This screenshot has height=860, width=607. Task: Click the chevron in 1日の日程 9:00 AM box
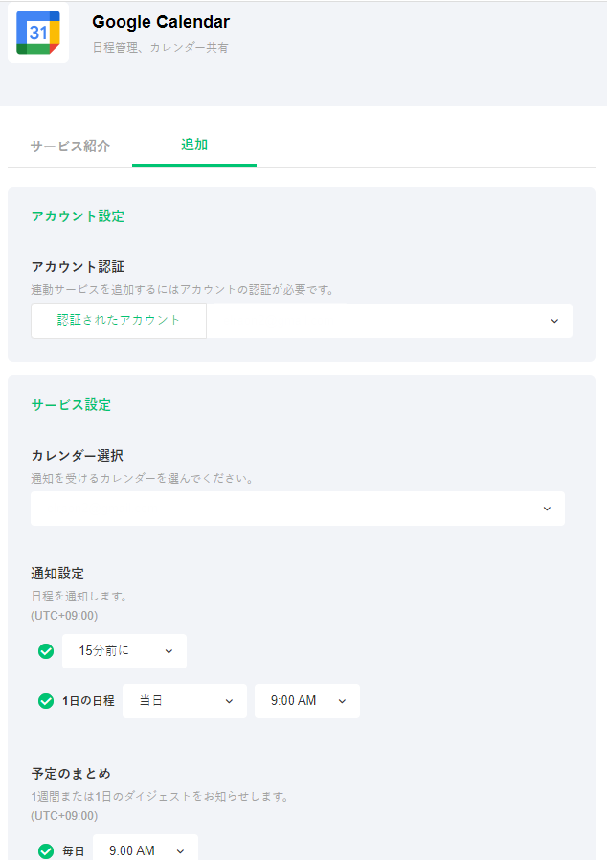click(x=342, y=701)
